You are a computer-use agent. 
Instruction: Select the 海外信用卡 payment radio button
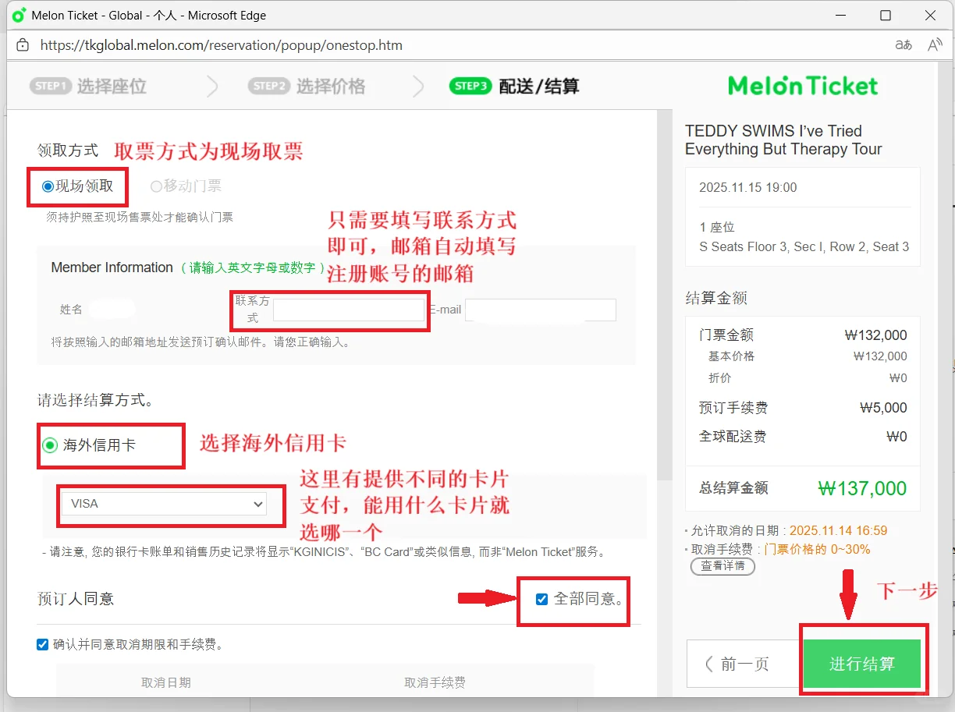pyautogui.click(x=50, y=445)
